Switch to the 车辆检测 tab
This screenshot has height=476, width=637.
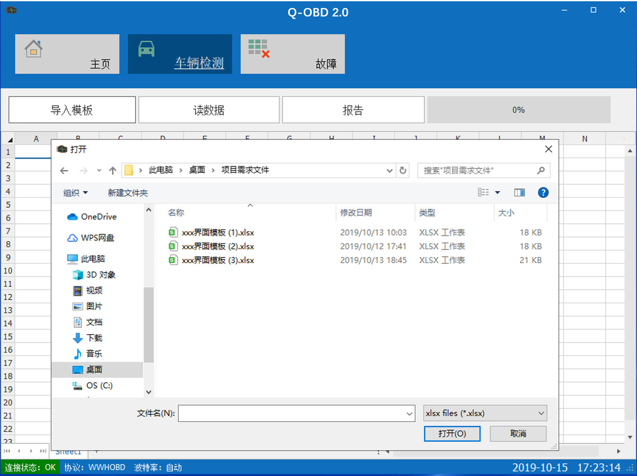tap(180, 54)
